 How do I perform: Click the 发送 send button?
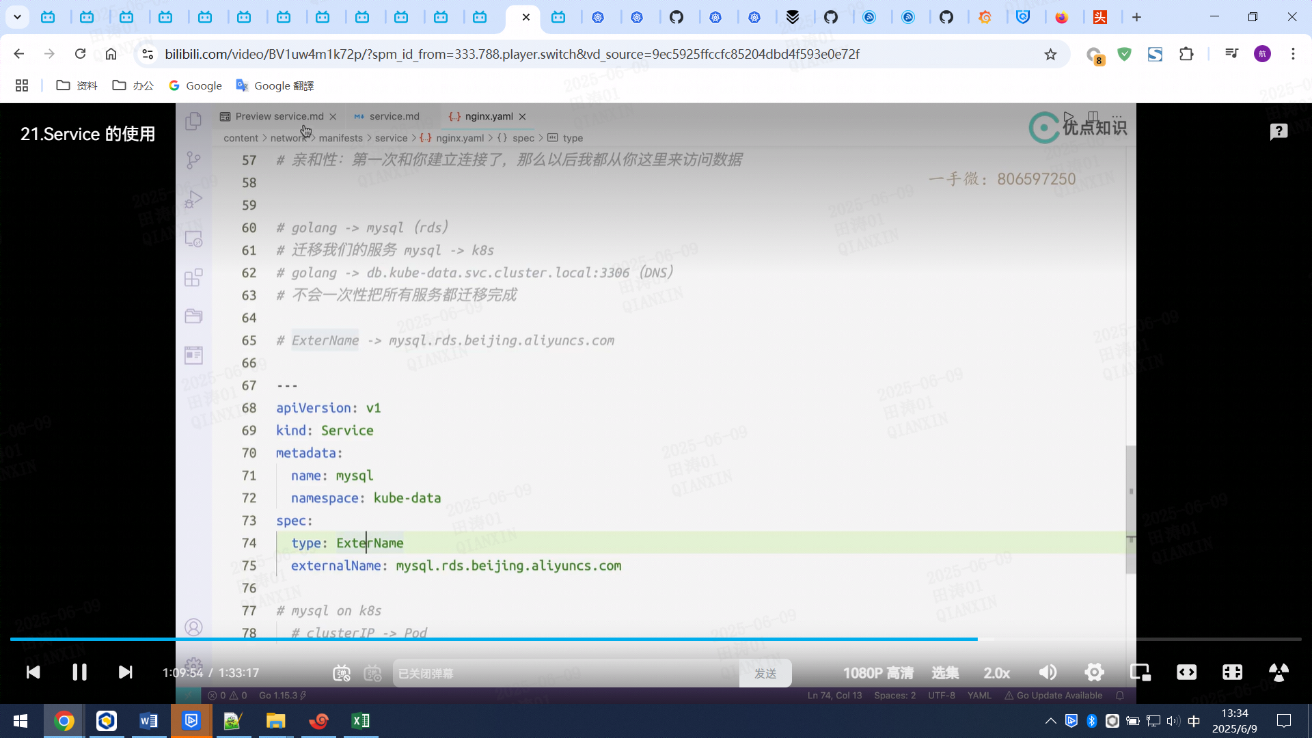pos(765,673)
